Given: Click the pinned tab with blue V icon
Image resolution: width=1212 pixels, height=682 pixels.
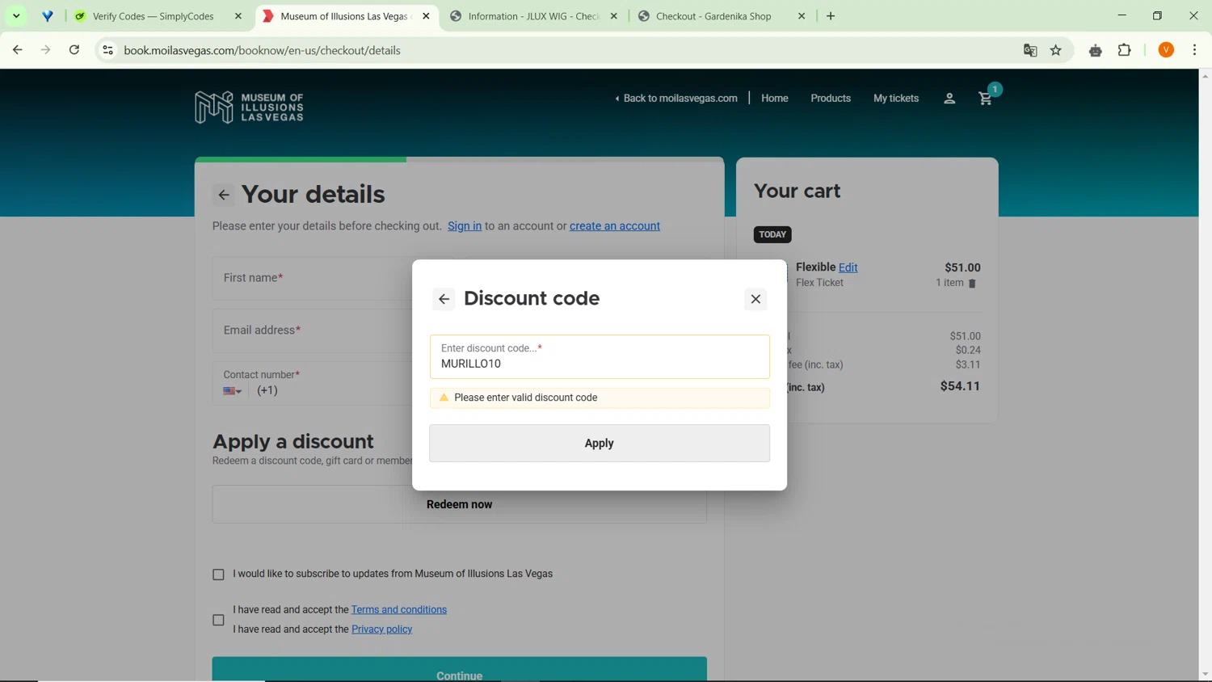Looking at the screenshot, I should (48, 16).
